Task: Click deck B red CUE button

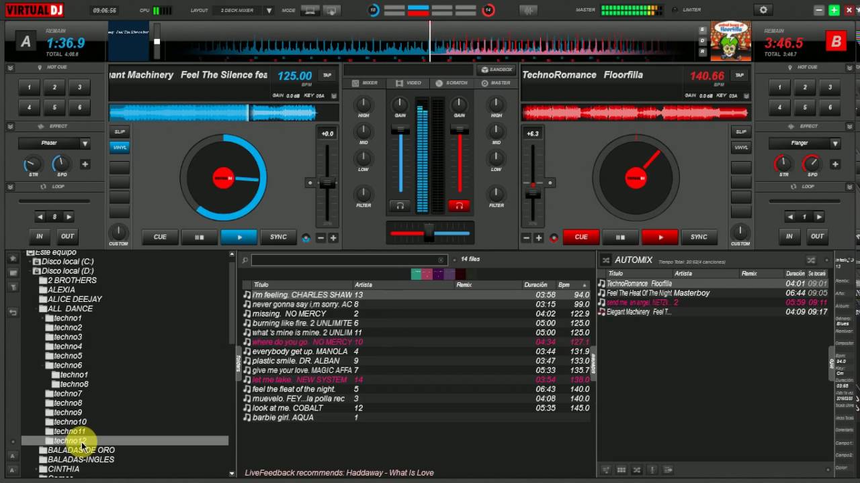Action: [x=581, y=237]
